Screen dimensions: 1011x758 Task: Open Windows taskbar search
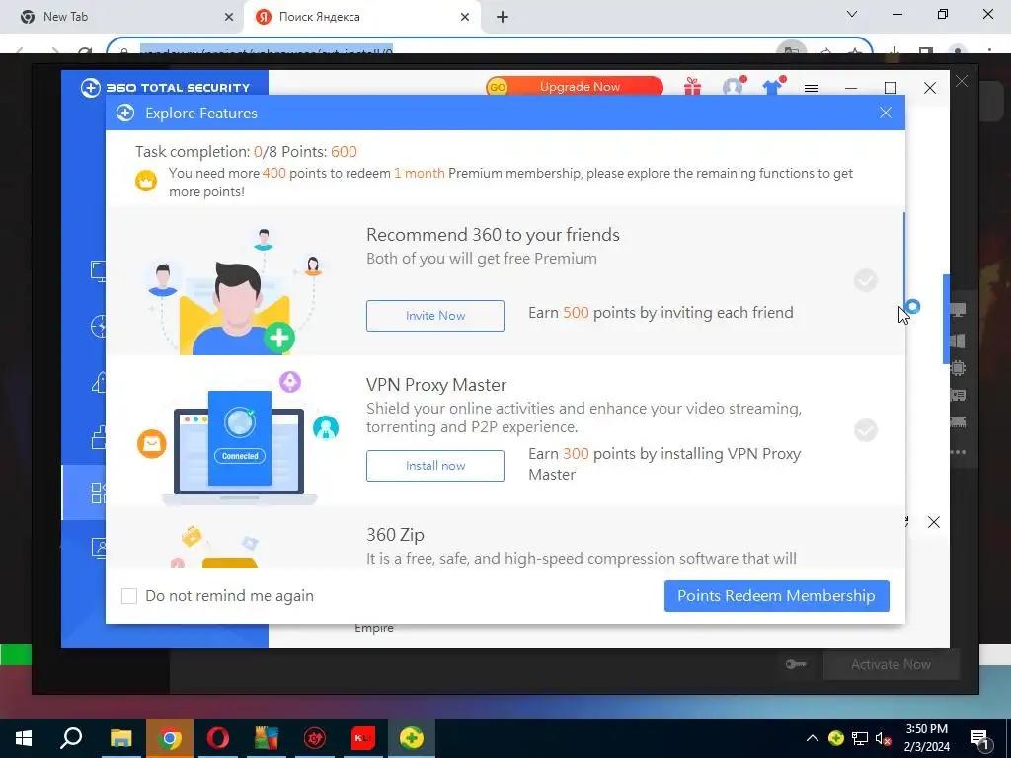(71, 738)
